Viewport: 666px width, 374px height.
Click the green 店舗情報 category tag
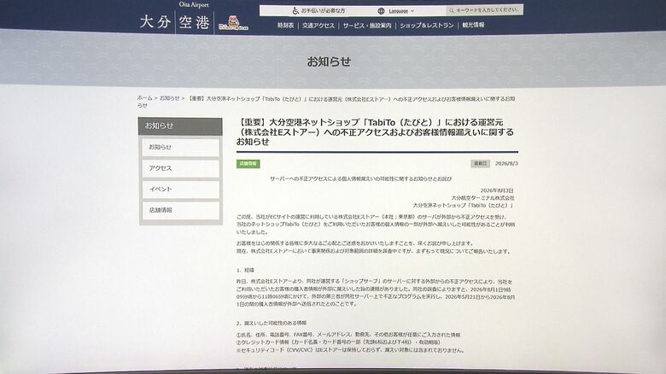248,164
